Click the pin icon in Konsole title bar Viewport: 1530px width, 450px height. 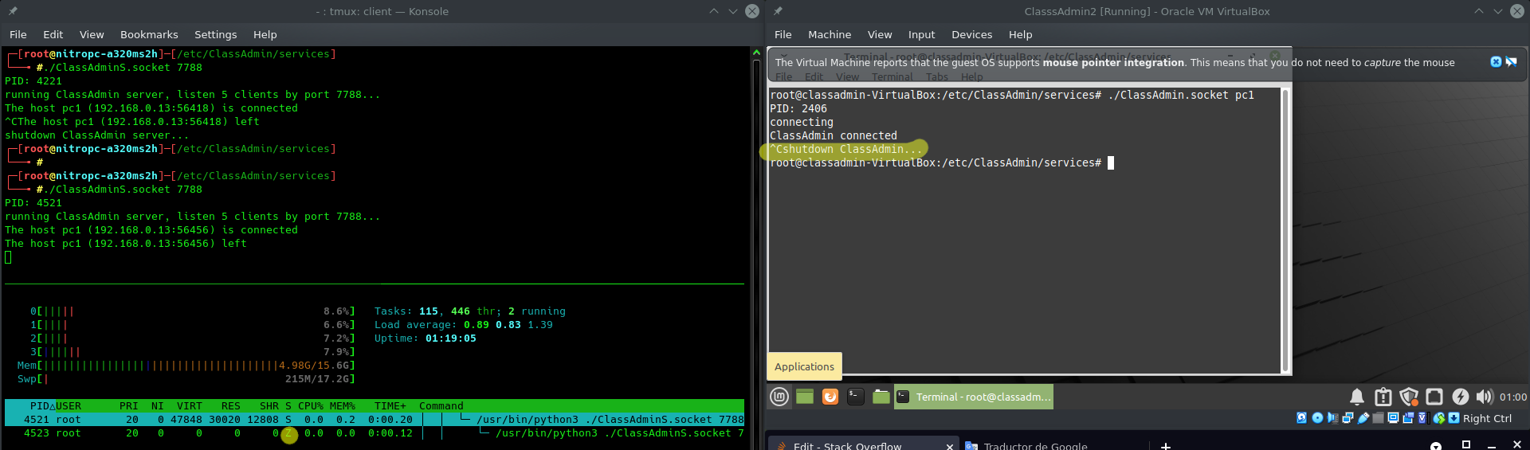point(13,11)
